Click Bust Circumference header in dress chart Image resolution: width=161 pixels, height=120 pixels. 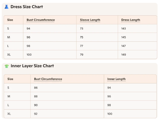[41, 20]
